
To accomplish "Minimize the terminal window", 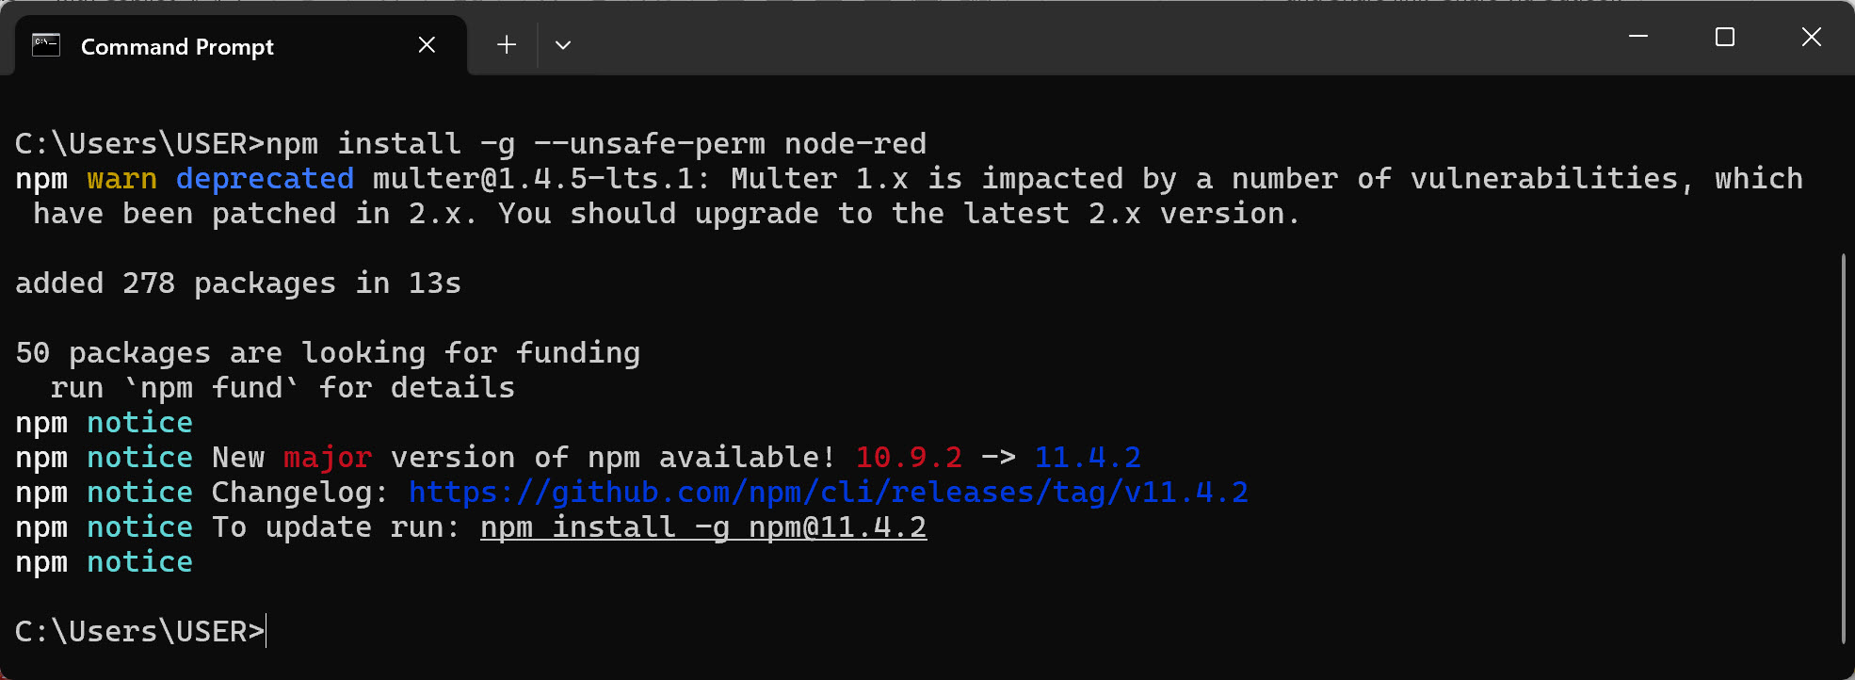I will (1638, 37).
